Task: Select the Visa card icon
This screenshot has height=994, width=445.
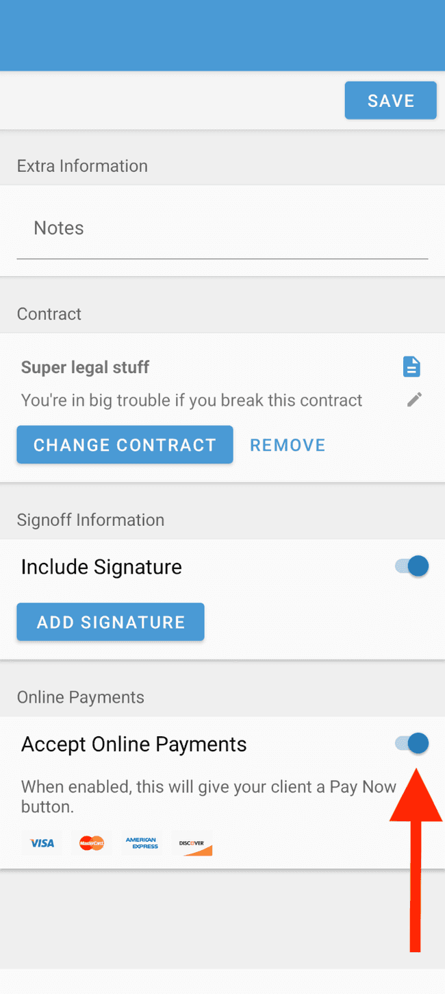Action: pyautogui.click(x=42, y=843)
